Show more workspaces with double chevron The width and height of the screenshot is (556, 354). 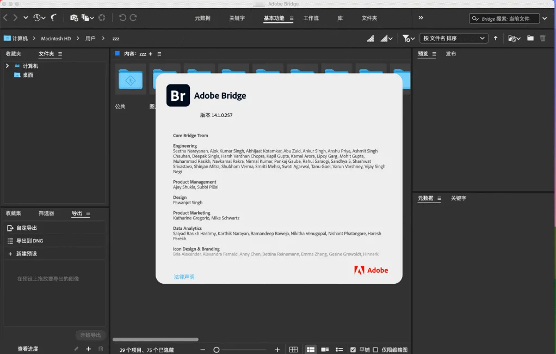point(421,17)
